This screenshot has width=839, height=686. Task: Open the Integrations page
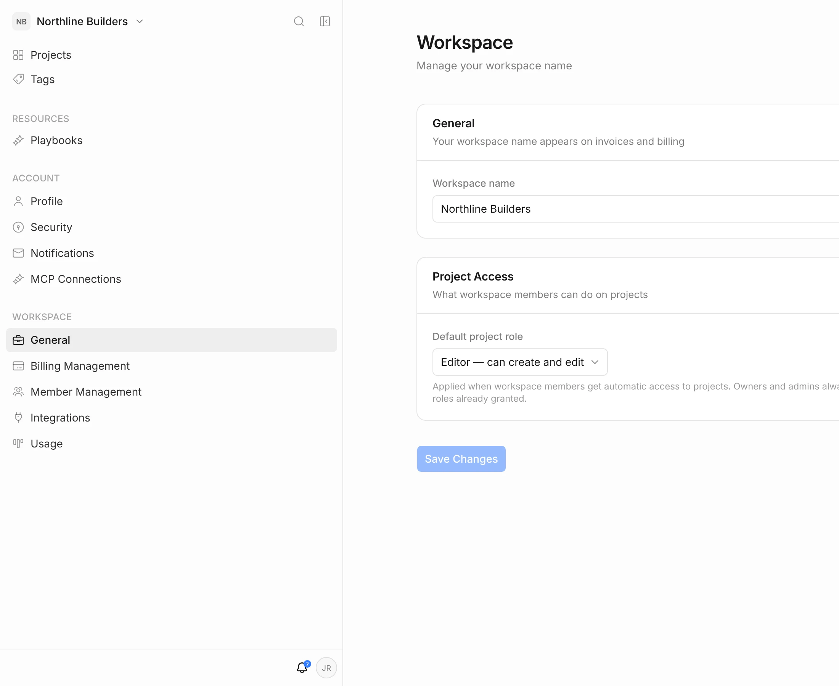tap(172, 418)
